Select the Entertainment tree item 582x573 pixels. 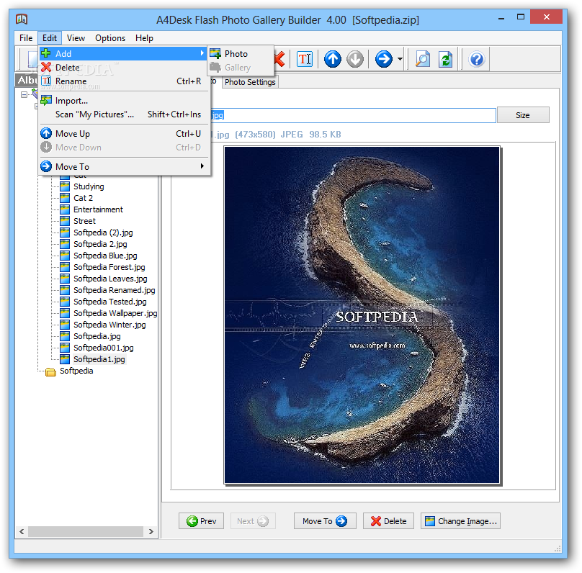tap(98, 209)
